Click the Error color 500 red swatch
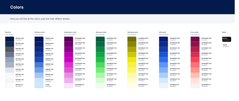239x101 pixels. 195,60
